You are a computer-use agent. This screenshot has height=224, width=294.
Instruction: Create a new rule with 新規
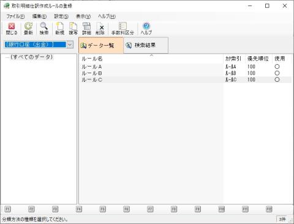59,29
